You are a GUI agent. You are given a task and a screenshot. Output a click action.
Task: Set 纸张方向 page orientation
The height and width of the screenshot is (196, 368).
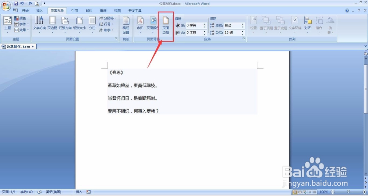[65, 25]
